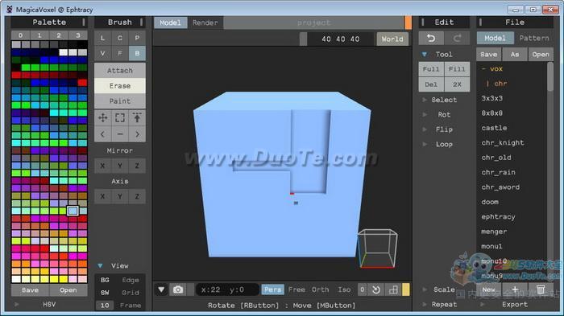The width and height of the screenshot is (564, 316).
Task: Click the plus icon in File panel
Action: point(515,289)
